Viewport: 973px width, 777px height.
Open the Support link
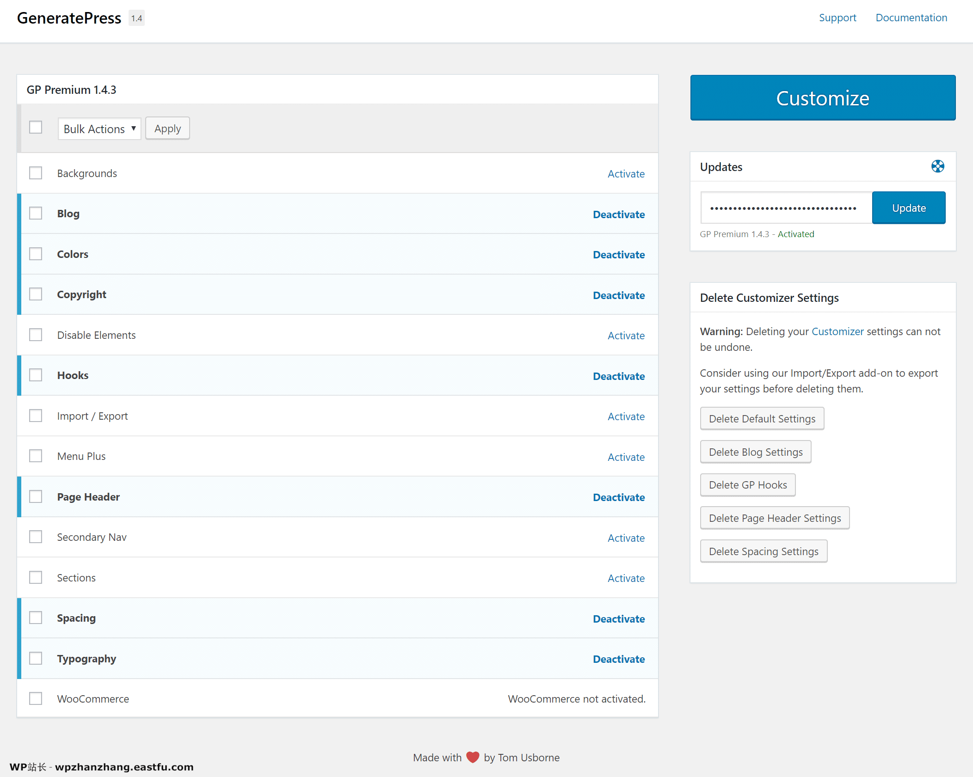click(x=838, y=18)
